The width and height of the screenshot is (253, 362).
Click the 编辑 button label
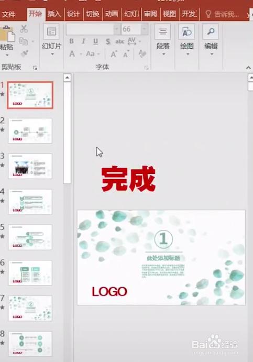point(211,46)
